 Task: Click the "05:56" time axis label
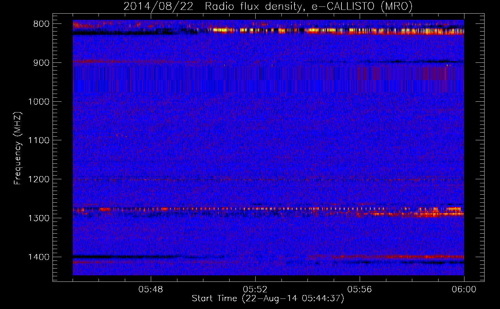[x=360, y=290]
